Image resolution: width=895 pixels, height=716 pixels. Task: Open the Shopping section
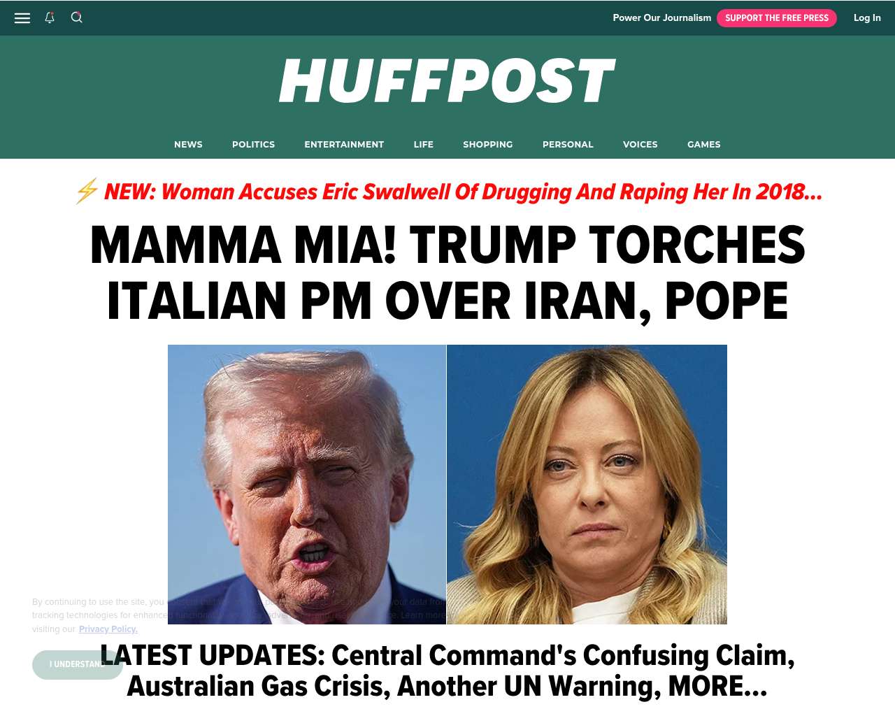[488, 144]
